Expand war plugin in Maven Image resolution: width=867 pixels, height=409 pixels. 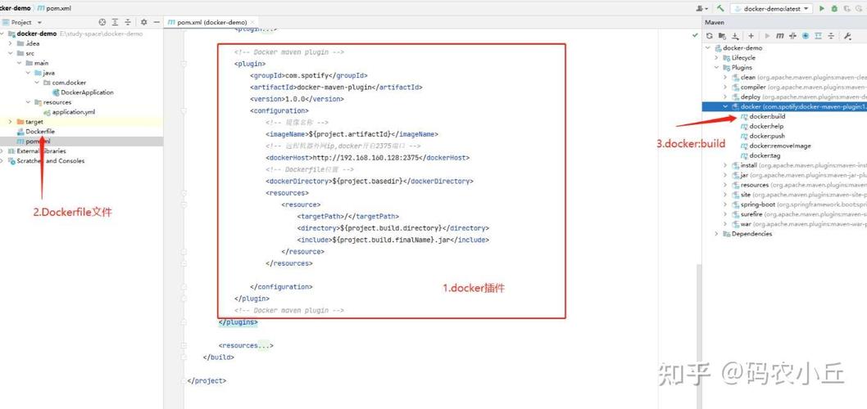tap(725, 224)
